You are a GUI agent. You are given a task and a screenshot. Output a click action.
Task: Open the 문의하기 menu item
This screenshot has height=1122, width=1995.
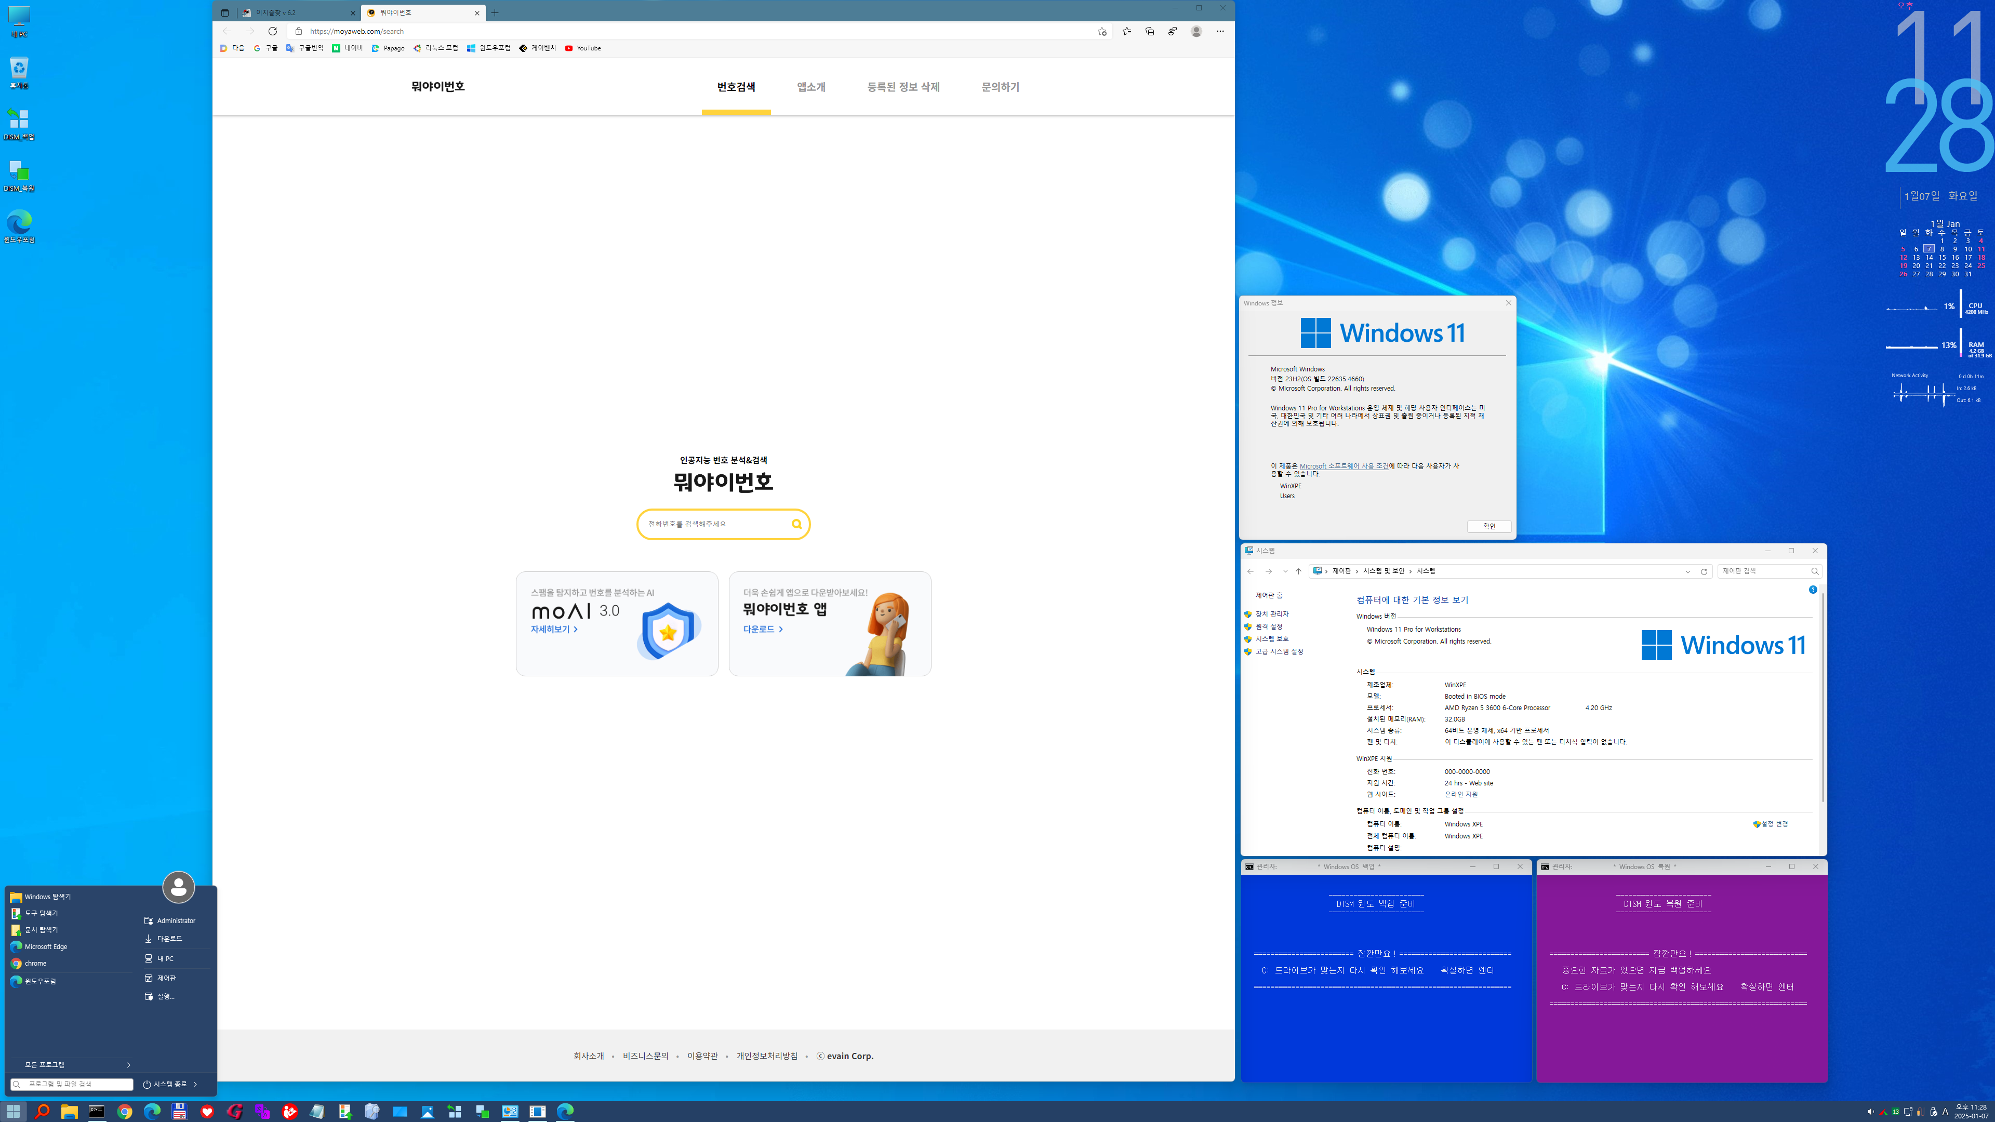(x=1000, y=87)
